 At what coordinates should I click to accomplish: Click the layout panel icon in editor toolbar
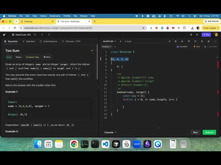click(x=202, y=41)
